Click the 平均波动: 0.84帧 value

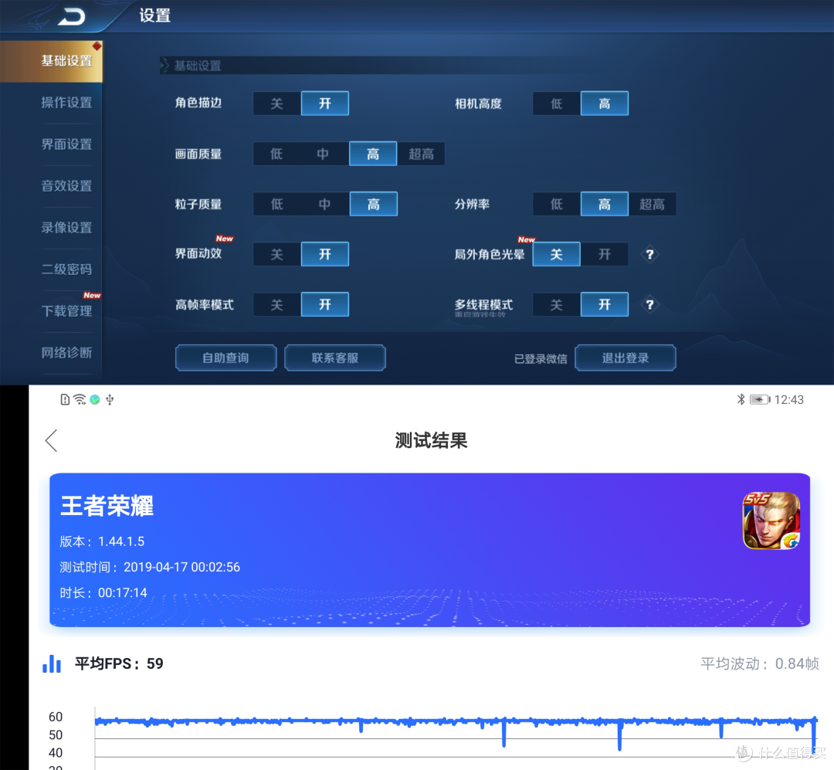coord(760,663)
